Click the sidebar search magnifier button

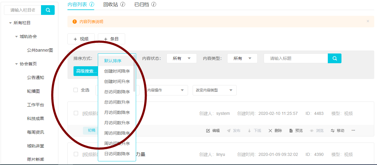pos(48,10)
